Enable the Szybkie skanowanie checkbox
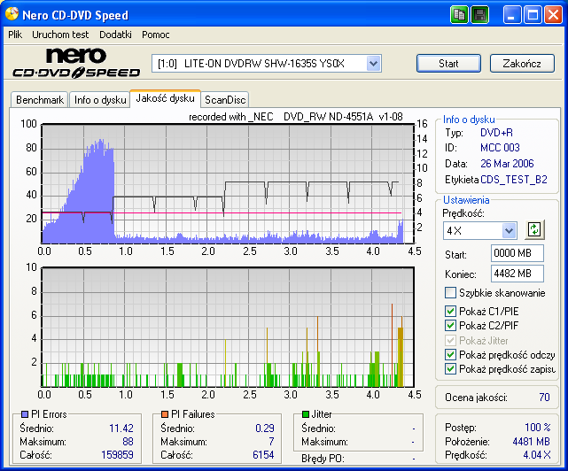 click(x=450, y=292)
